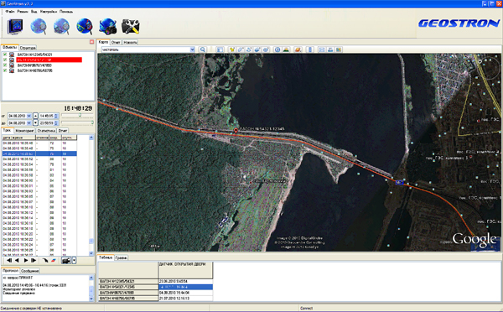This screenshot has width=503, height=312.
Task: Open the monitor-with-globe main toolbar icon
Action: [15, 26]
